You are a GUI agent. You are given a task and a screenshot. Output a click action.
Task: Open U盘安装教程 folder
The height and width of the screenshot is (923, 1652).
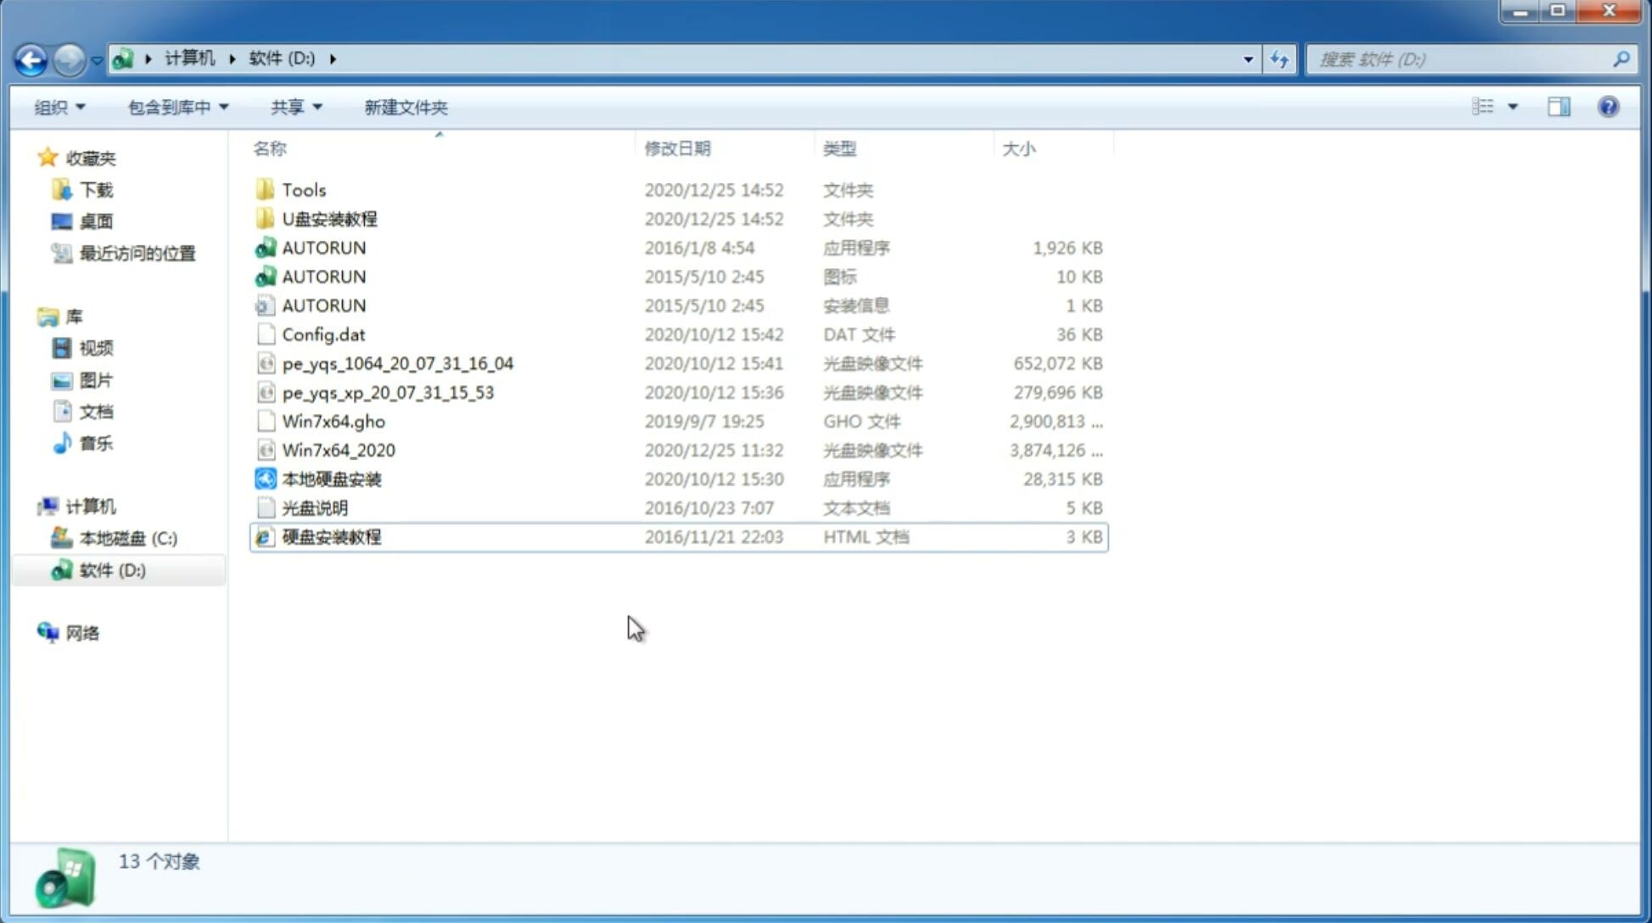(330, 218)
